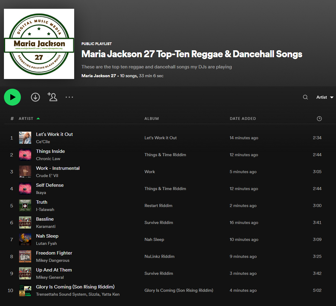Screen dimensions: 336x306
Task: Click the playlist cover artwork
Action: pos(39,44)
